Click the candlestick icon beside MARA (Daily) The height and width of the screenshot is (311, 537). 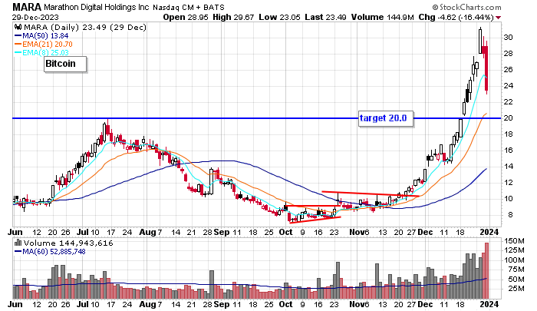pos(18,27)
